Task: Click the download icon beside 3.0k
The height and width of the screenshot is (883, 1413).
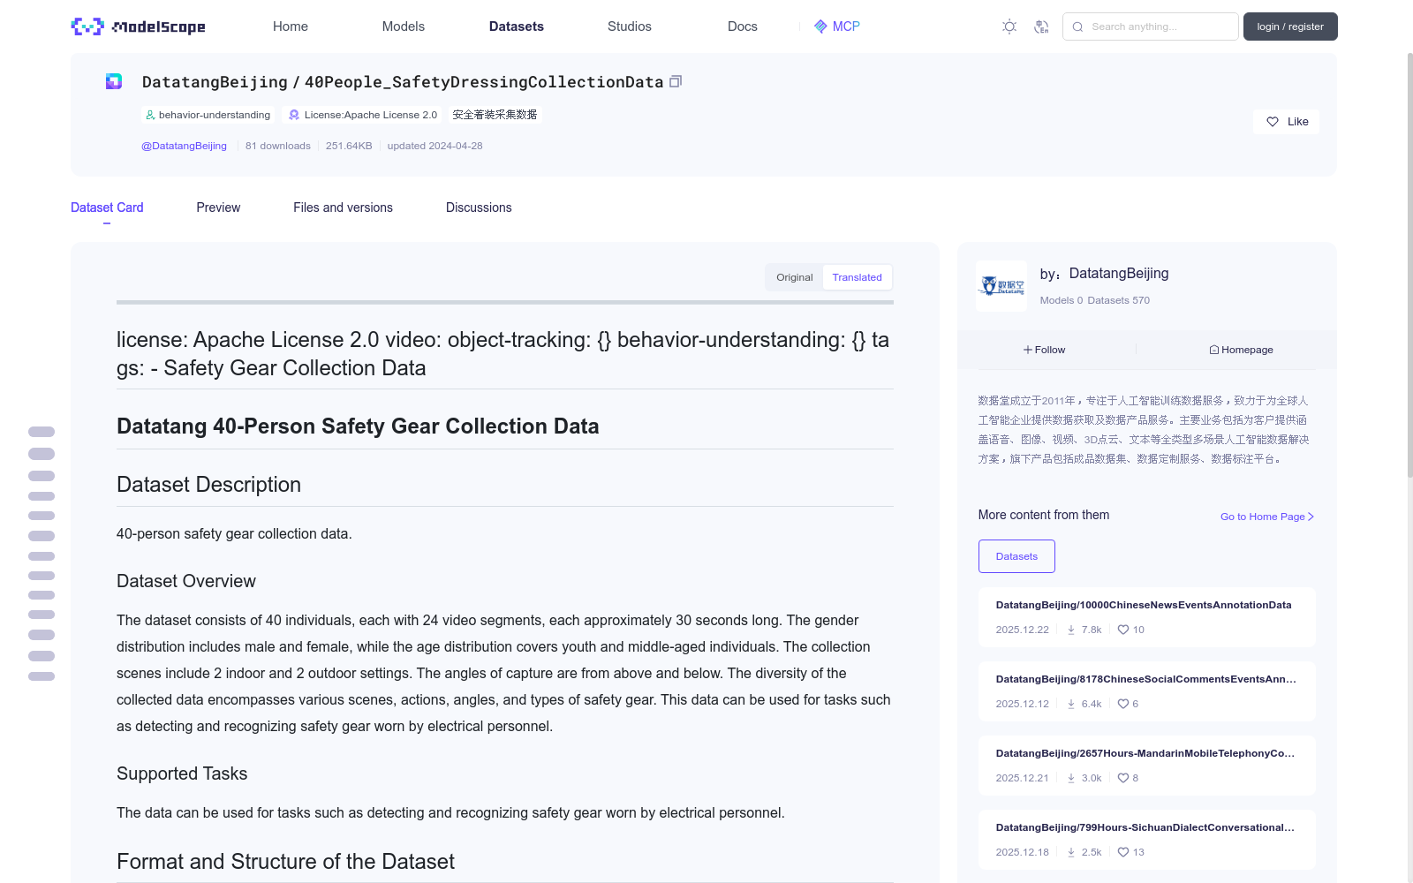Action: click(x=1071, y=778)
